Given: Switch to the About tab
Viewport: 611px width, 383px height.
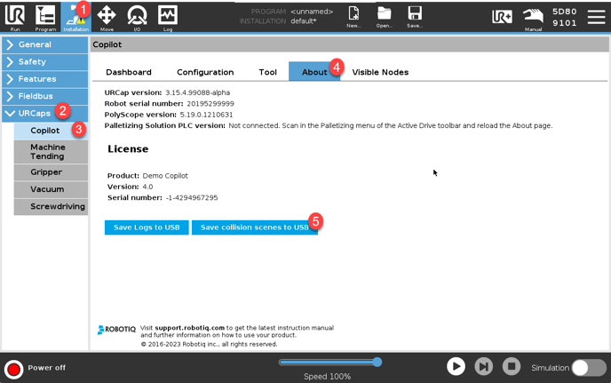Looking at the screenshot, I should [x=314, y=72].
